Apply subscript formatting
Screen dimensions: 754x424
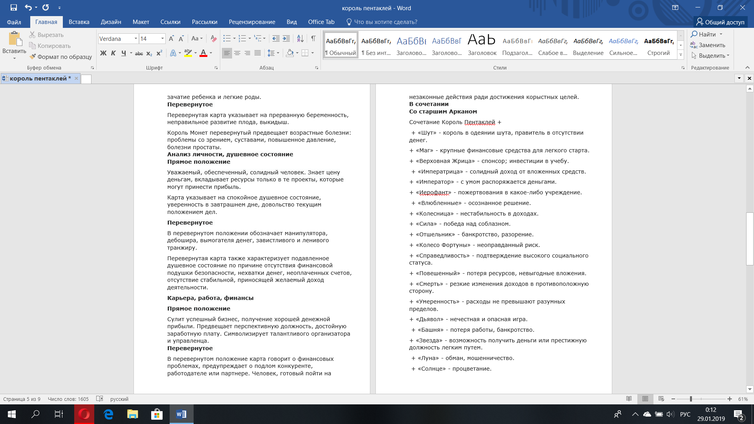click(149, 53)
